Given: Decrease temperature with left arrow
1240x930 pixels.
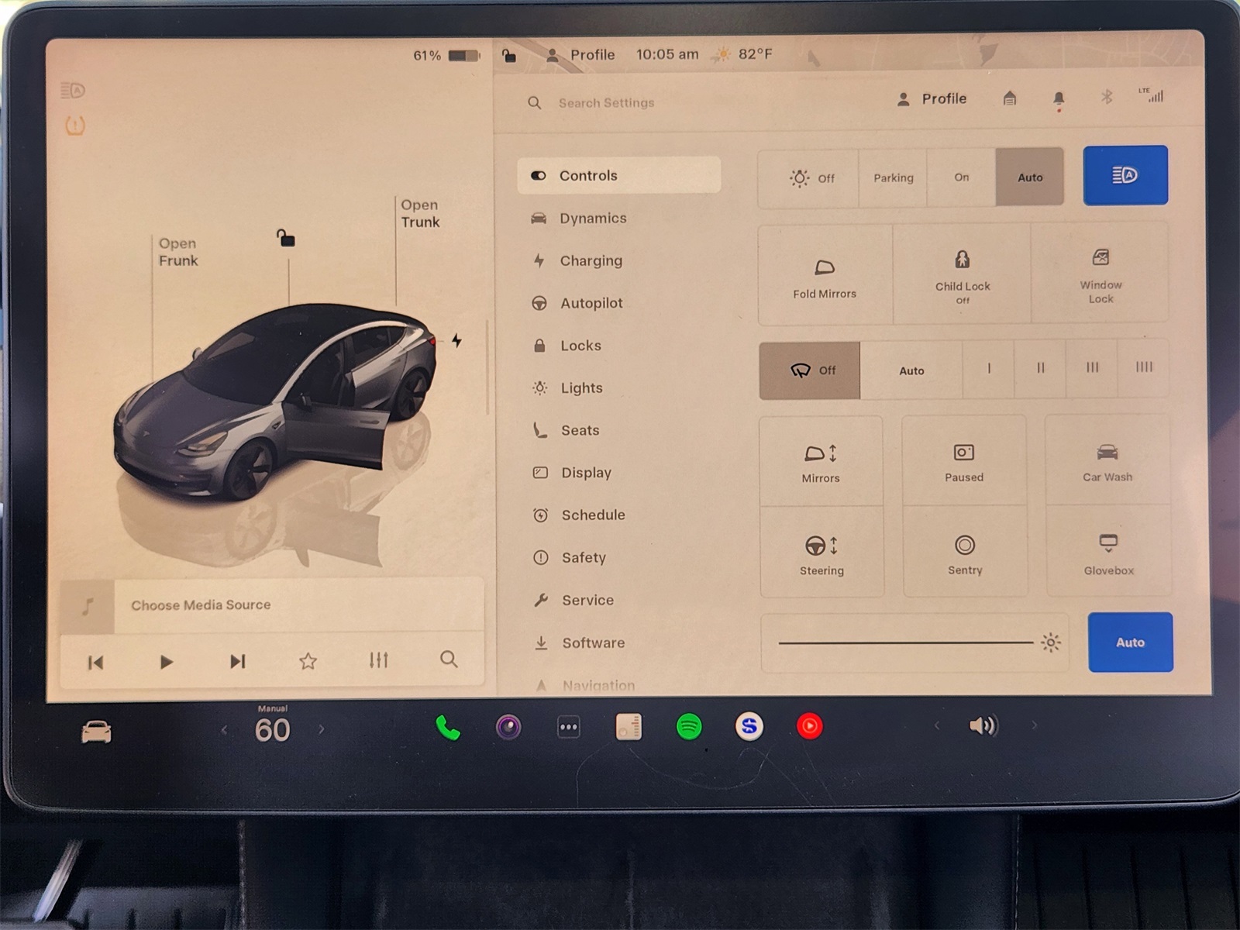Looking at the screenshot, I should pyautogui.click(x=224, y=730).
